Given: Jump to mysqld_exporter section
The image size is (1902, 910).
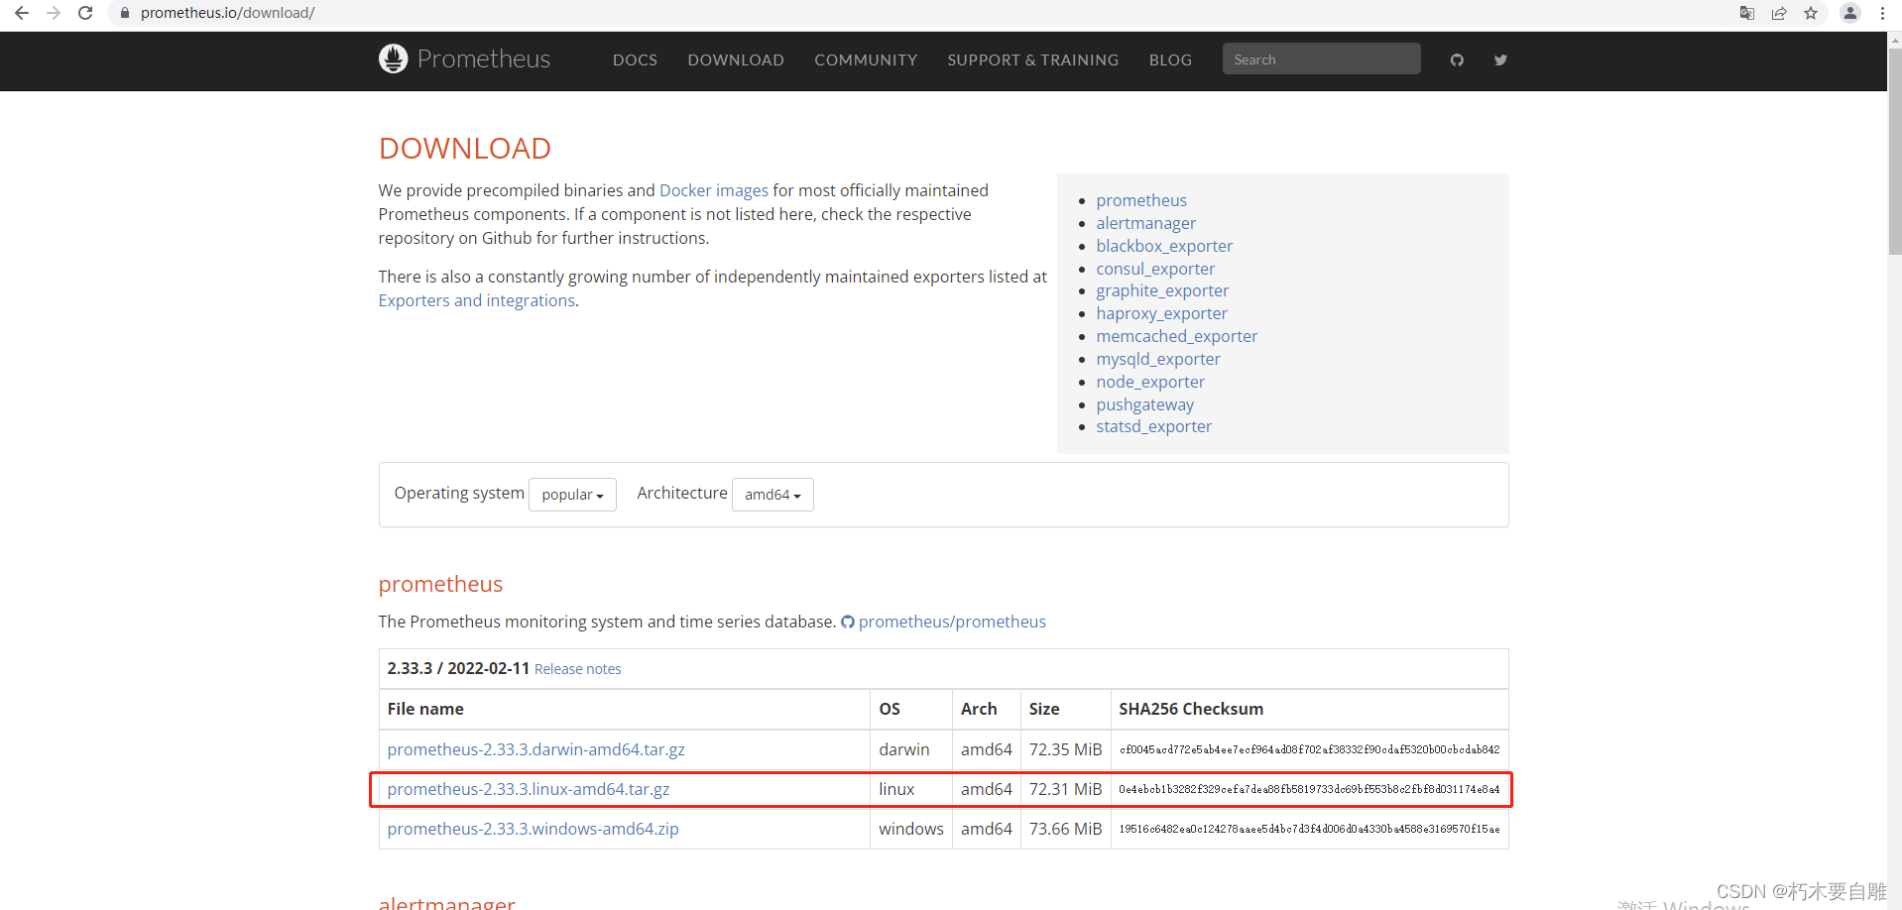Looking at the screenshot, I should [1158, 359].
